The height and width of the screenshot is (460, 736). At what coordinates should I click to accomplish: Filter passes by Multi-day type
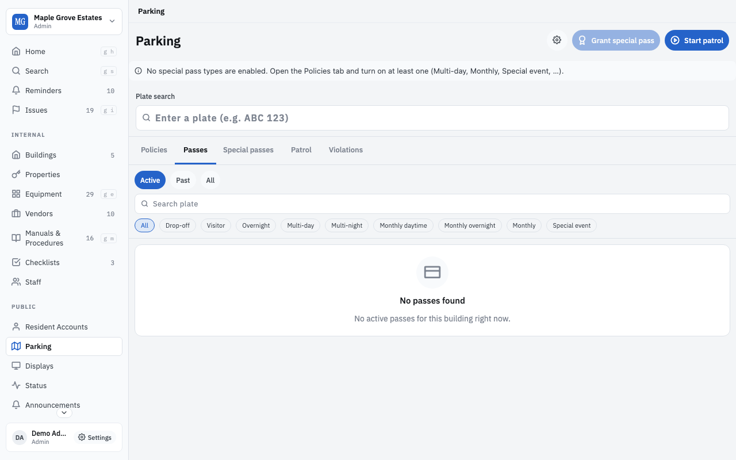click(x=301, y=225)
